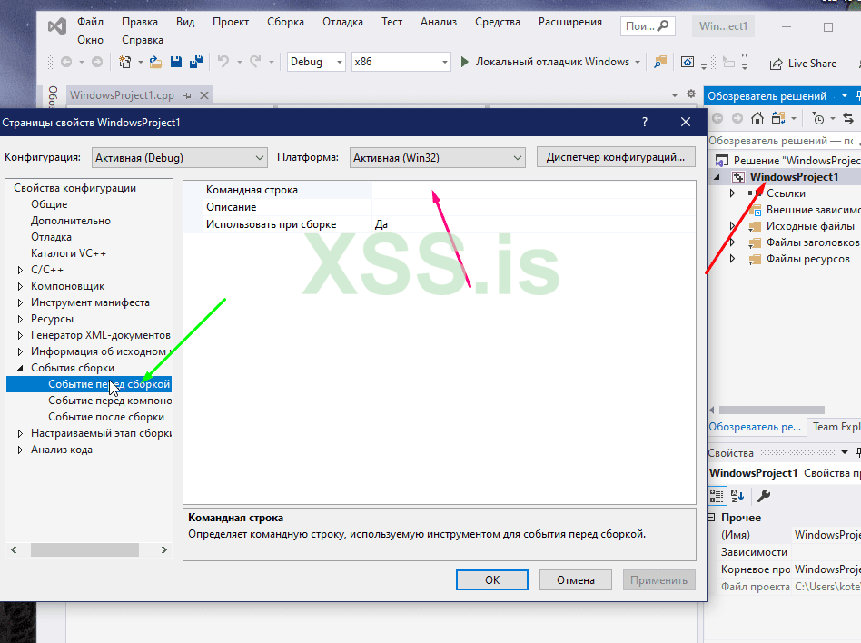The height and width of the screenshot is (643, 861).
Task: Click the Отмена button
Action: coord(576,579)
